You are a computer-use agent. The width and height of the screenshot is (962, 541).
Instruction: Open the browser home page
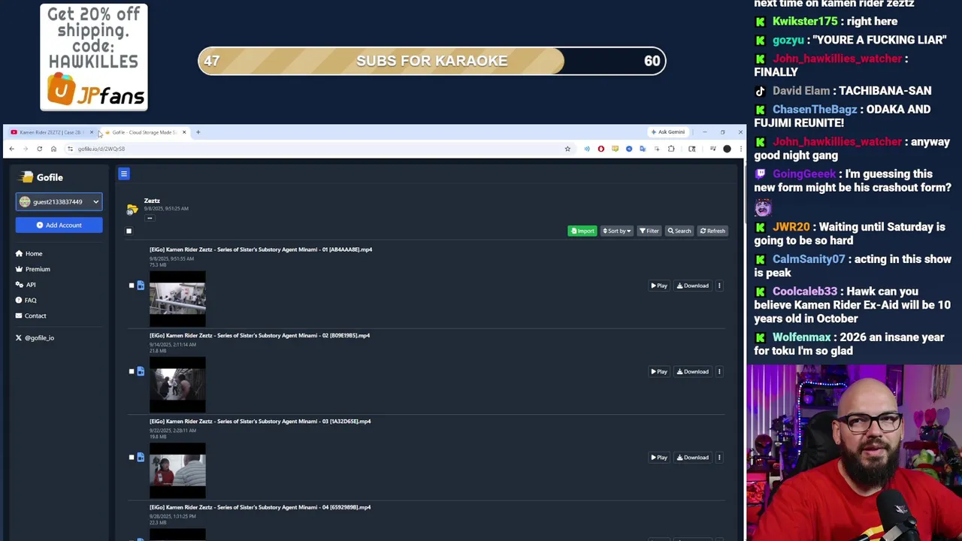(x=53, y=149)
